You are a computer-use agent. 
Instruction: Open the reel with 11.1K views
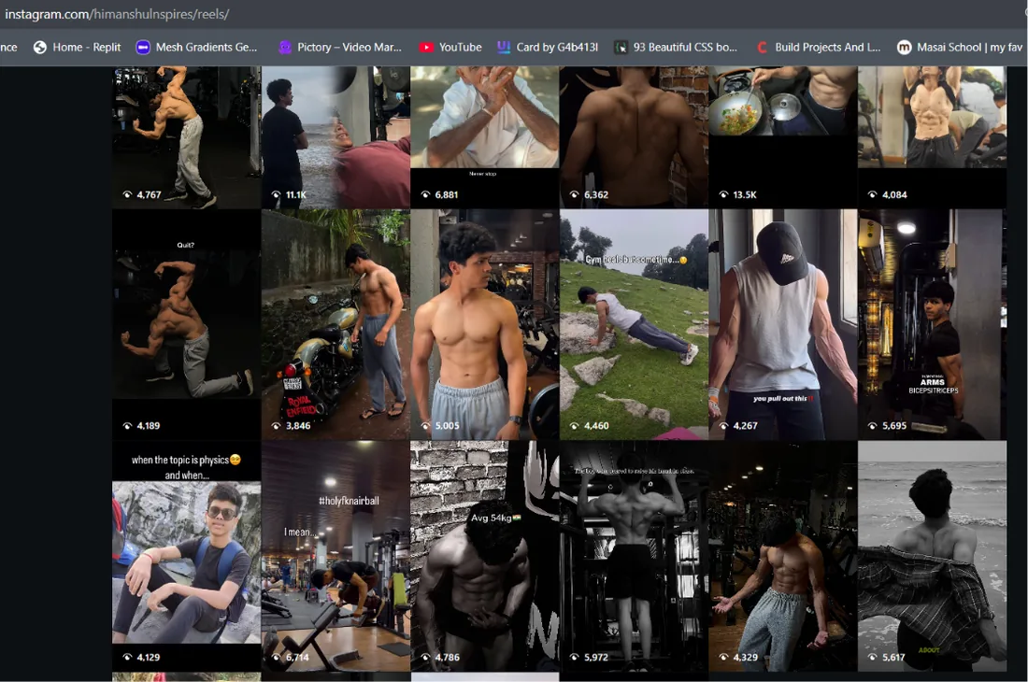[x=336, y=137]
